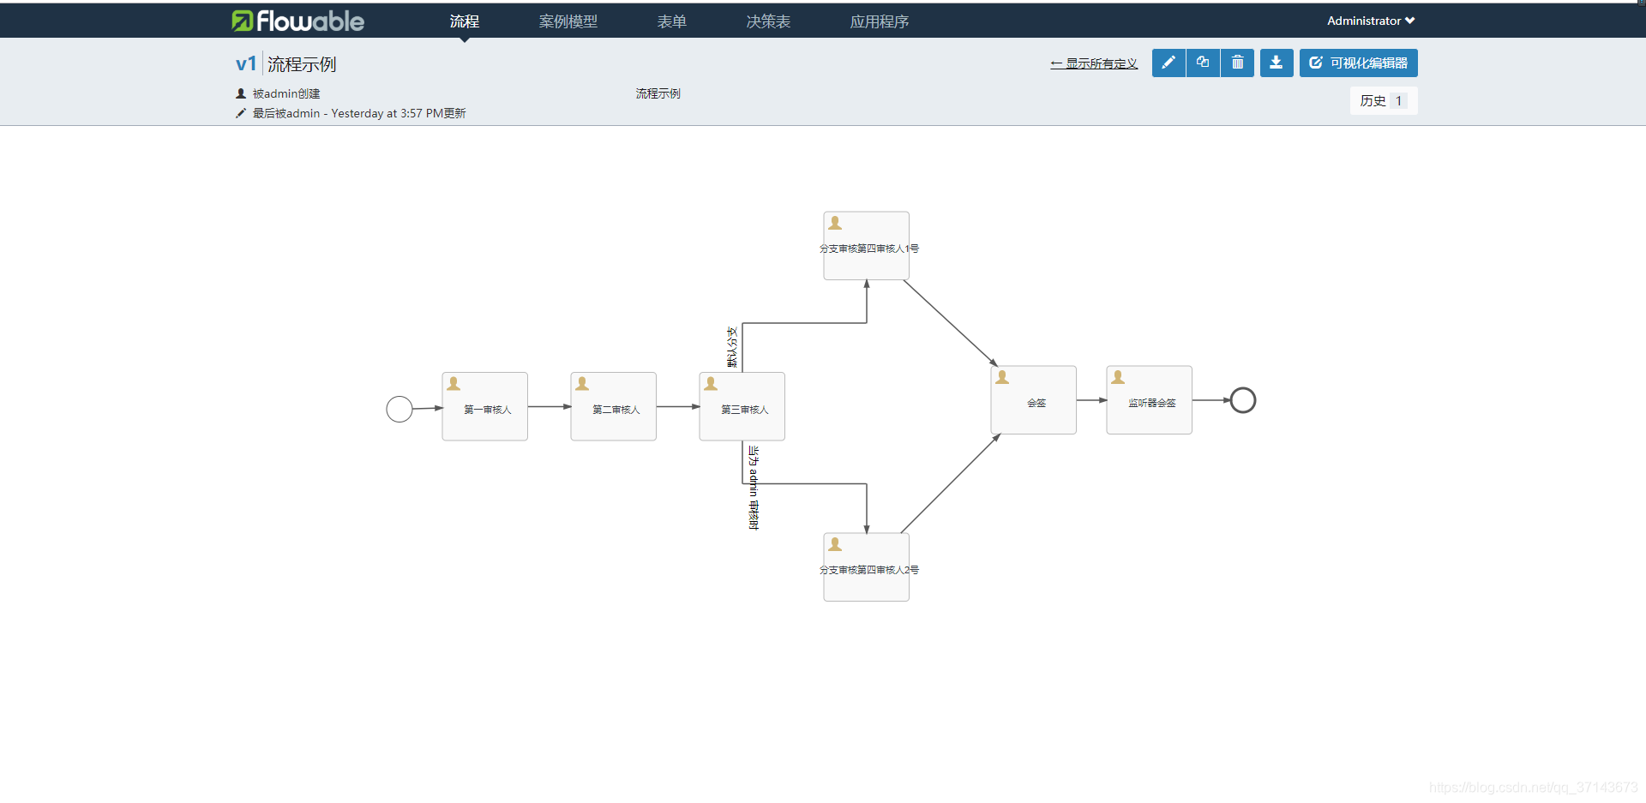Click user icon on 监听器会签 task
Viewport: 1646px width, 803px height.
click(1118, 377)
